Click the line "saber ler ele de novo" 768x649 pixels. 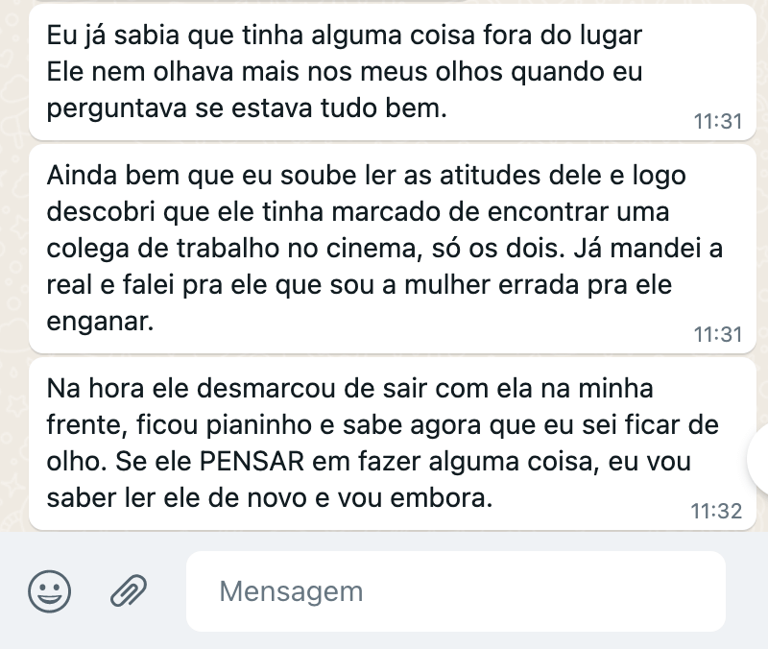(270, 498)
